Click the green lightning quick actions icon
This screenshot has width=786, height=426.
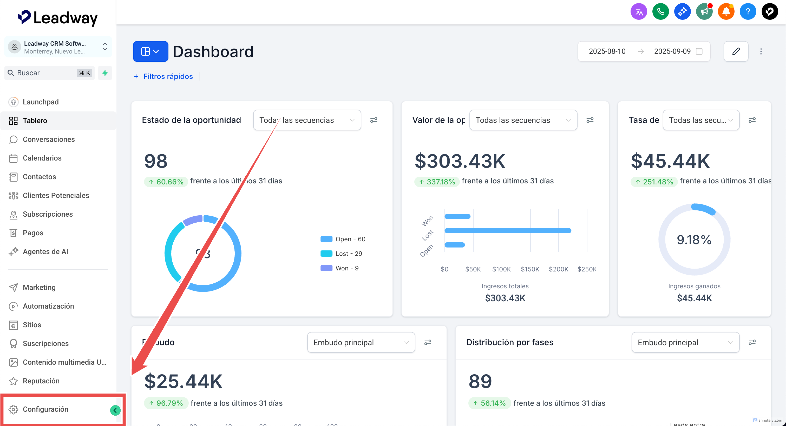105,73
